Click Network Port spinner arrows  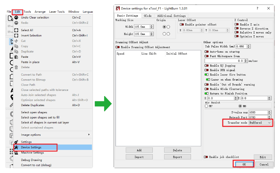coord(269,117)
